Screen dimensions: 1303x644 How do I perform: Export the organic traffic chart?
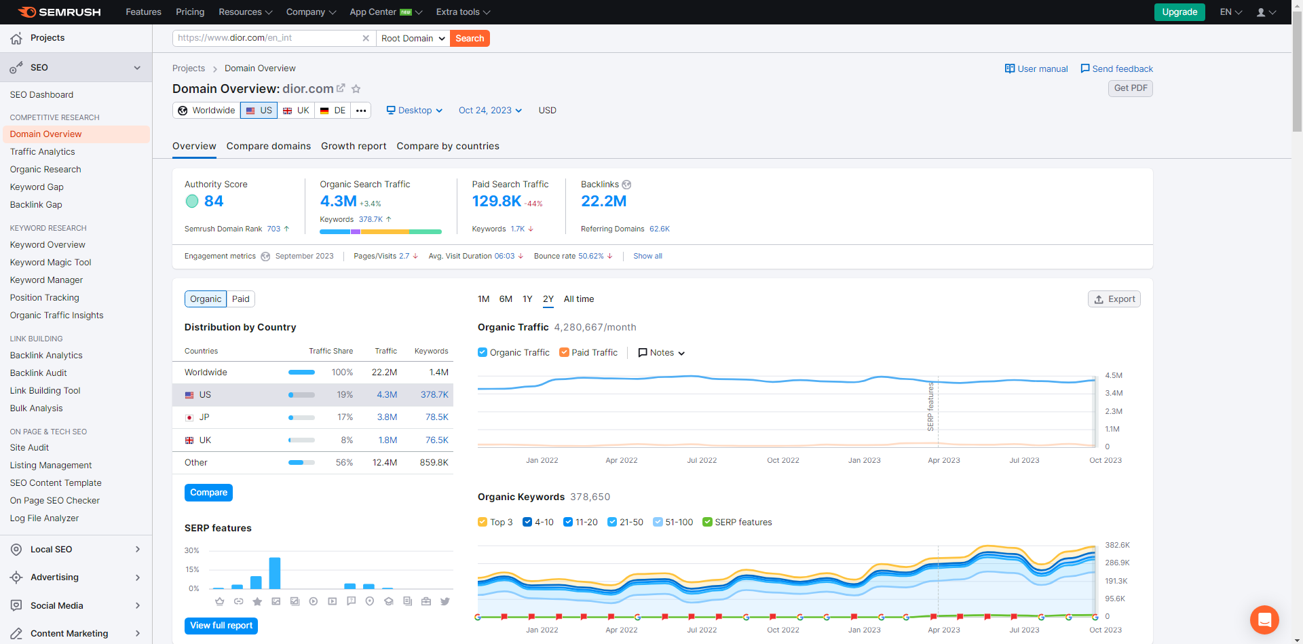click(1114, 299)
